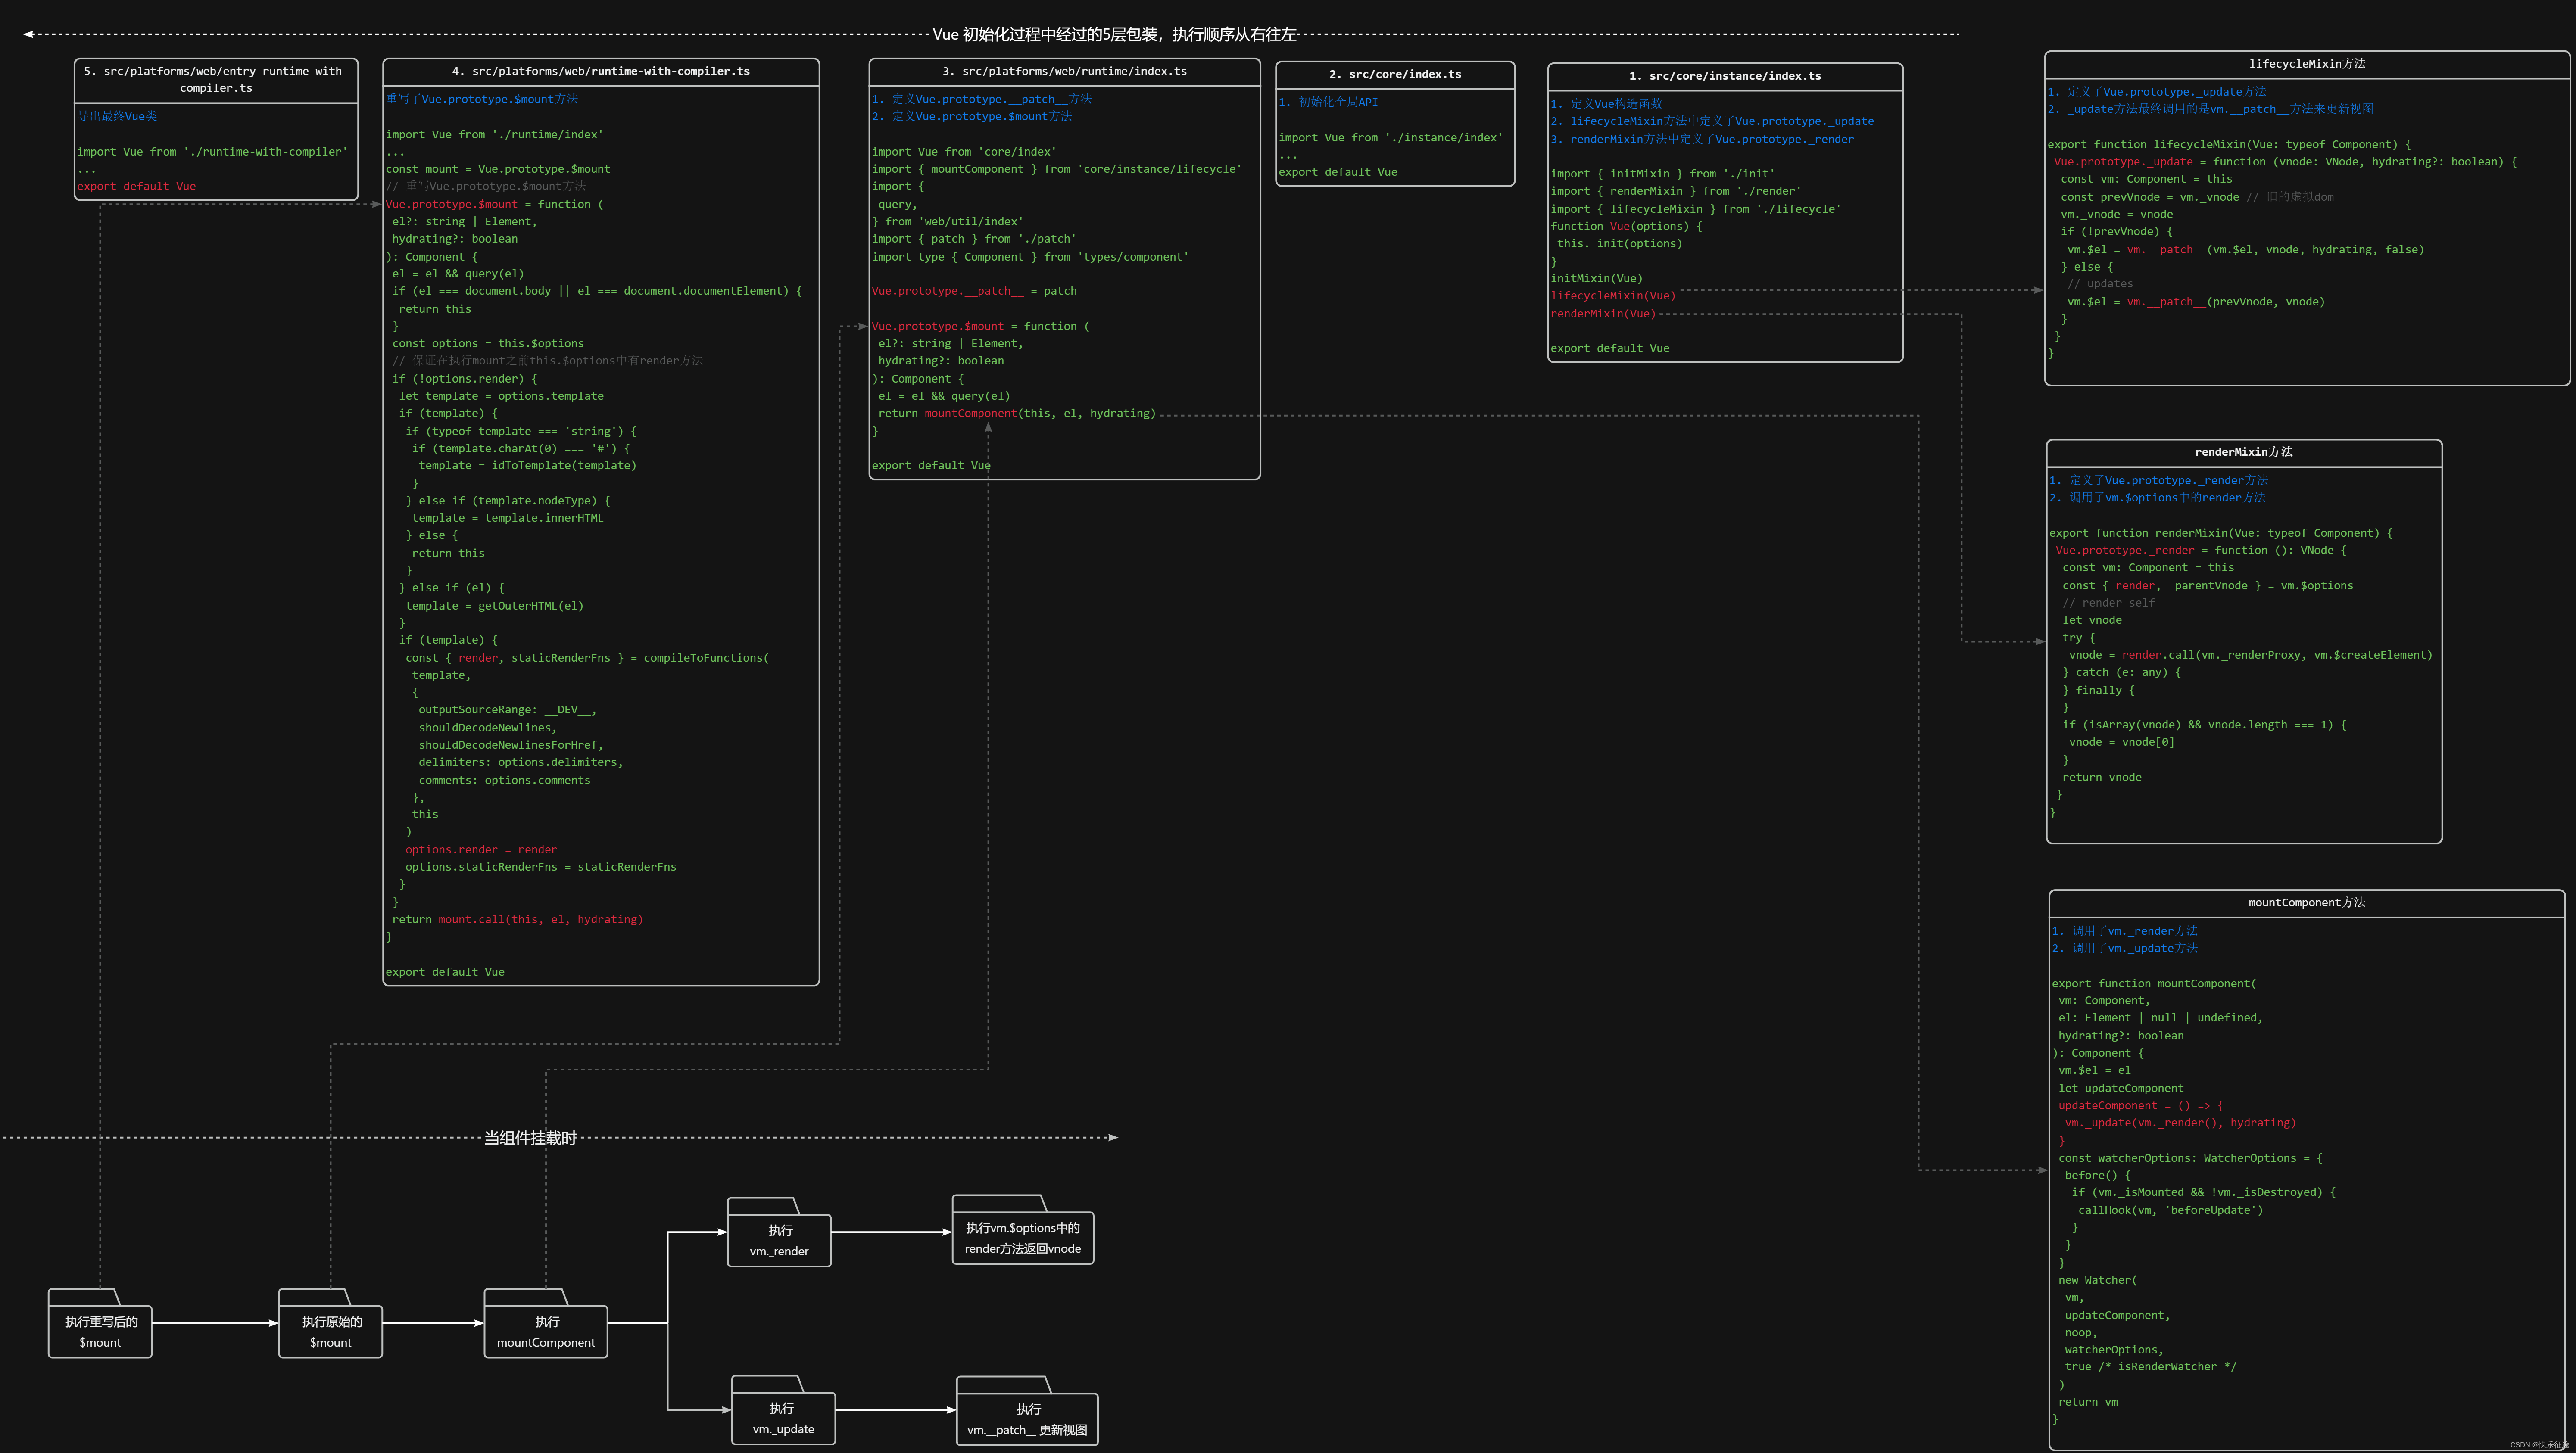Click the line "import Vue from './runtime-with-compiler'"
2576x1453 pixels.
(x=212, y=152)
